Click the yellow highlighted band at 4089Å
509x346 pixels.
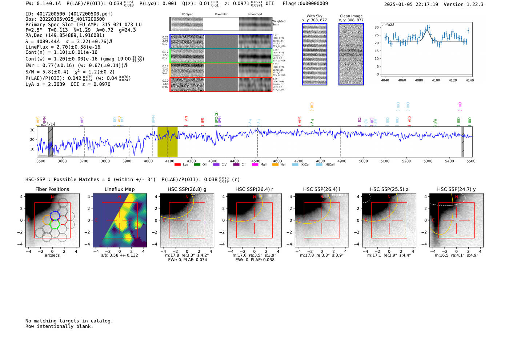tap(167, 142)
